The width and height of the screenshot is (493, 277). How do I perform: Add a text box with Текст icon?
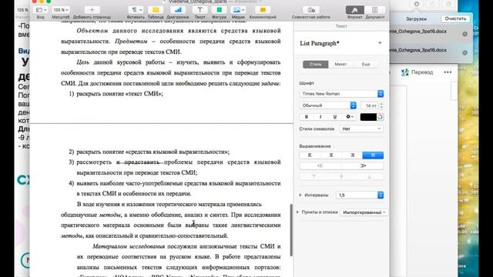[x=200, y=10]
